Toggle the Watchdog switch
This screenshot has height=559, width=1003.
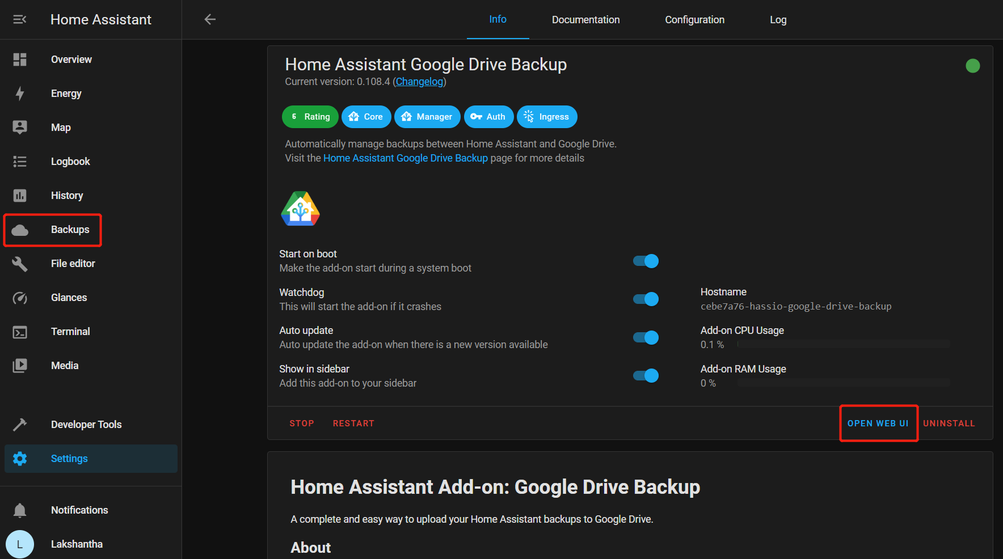(646, 299)
